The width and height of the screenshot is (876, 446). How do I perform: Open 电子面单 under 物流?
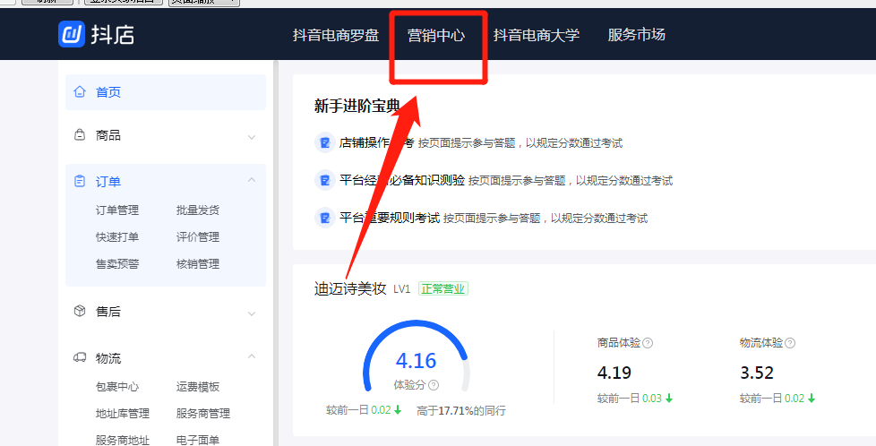point(198,440)
